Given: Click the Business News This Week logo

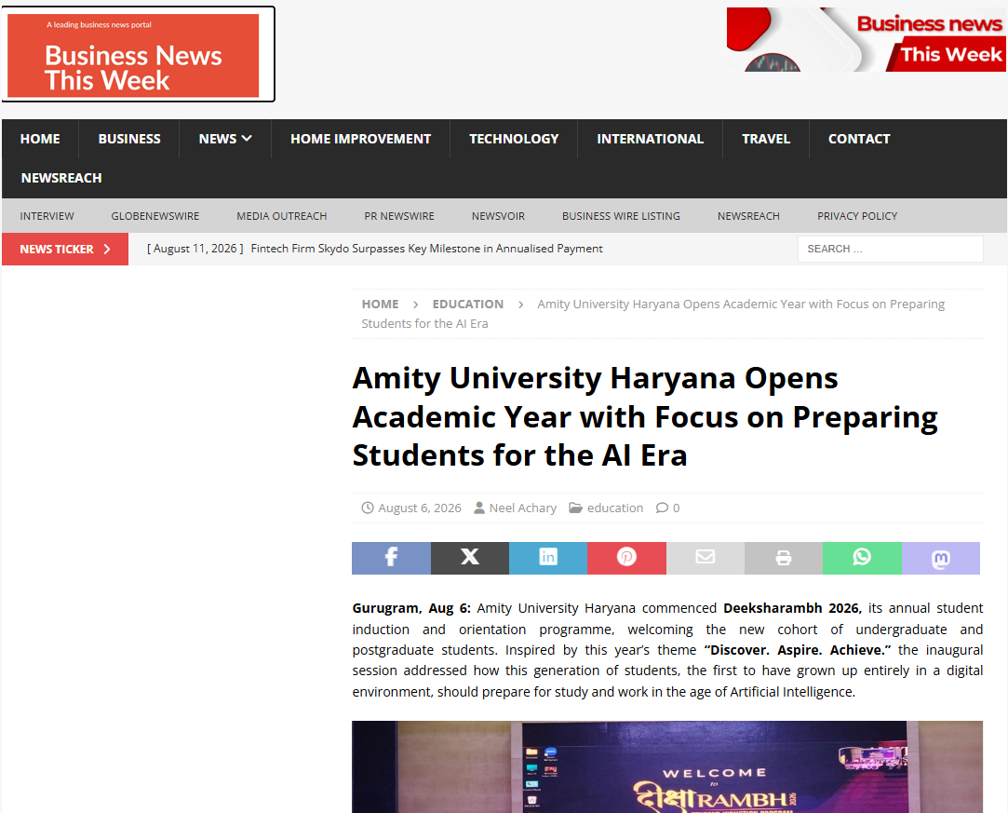Looking at the screenshot, I should (x=139, y=55).
